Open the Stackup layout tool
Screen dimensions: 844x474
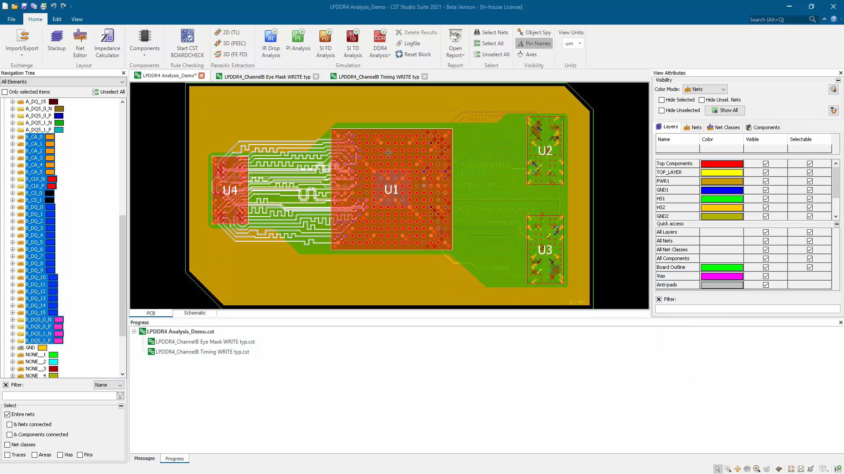pyautogui.click(x=56, y=41)
